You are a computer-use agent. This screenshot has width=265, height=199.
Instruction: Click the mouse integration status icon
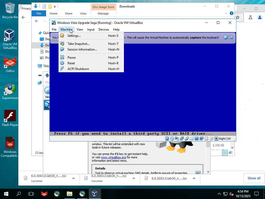(x=211, y=139)
